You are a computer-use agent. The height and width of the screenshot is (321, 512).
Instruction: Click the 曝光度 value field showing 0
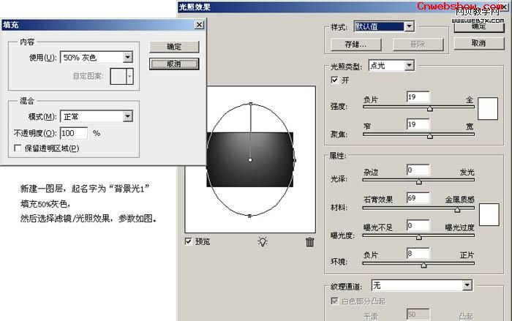418,226
